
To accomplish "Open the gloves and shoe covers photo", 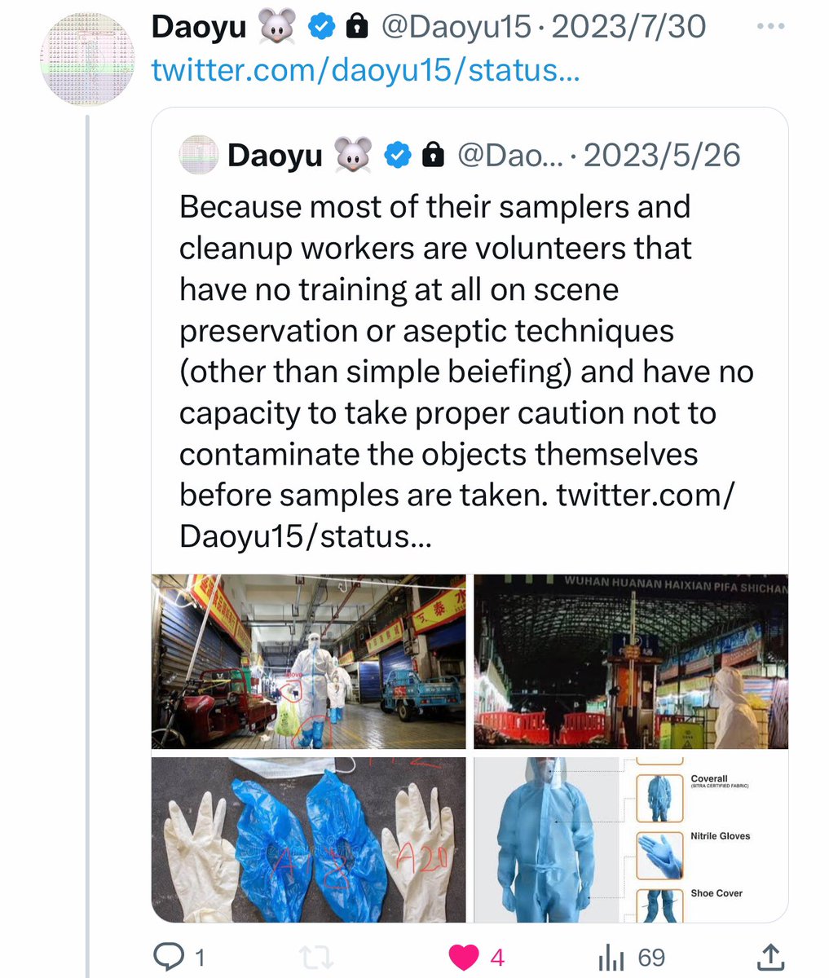I will click(x=309, y=839).
